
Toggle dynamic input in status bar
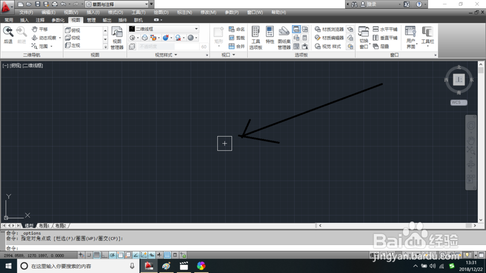(x=152, y=255)
